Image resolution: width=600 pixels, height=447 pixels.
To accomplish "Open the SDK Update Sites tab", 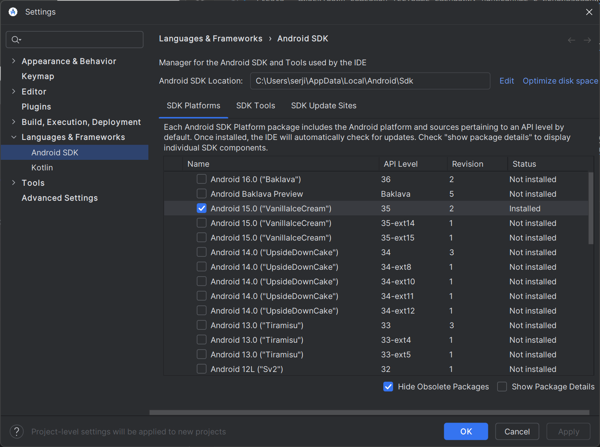I will pos(324,106).
